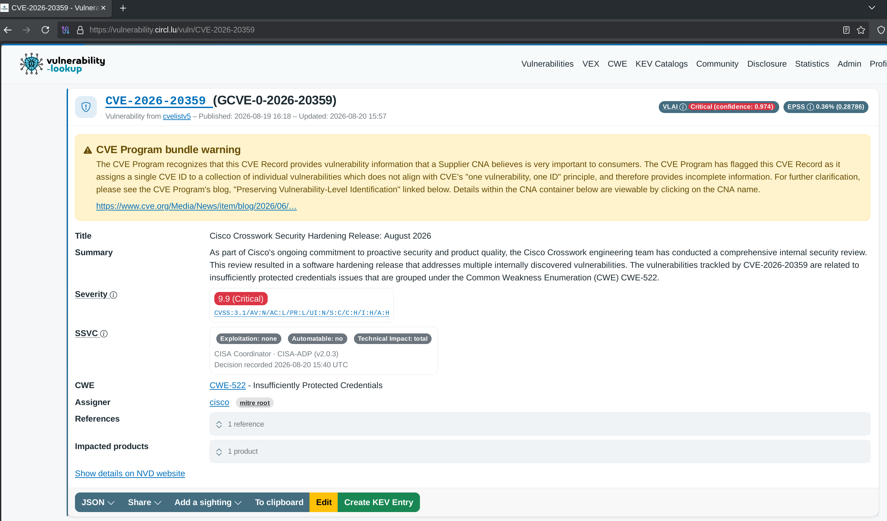Image resolution: width=887 pixels, height=521 pixels.
Task: Show details on NVD website
Action: 130,474
